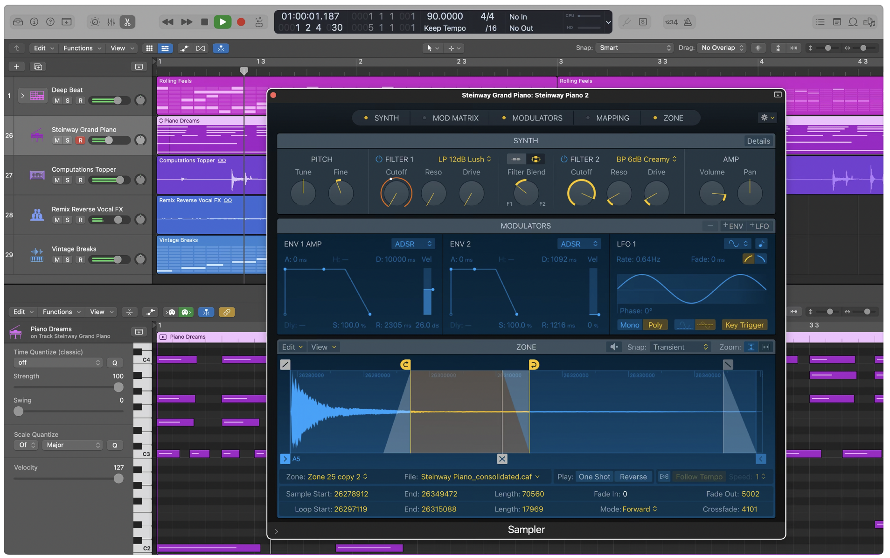Open Filter 1 type LP 12dB Lush dropdown
This screenshot has height=558, width=890.
(465, 159)
